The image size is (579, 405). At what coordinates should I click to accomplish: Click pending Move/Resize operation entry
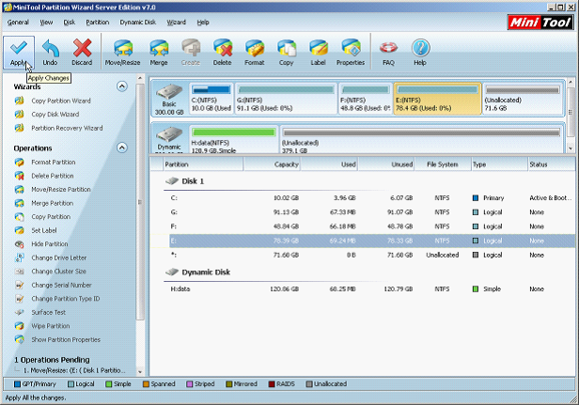pyautogui.click(x=74, y=370)
